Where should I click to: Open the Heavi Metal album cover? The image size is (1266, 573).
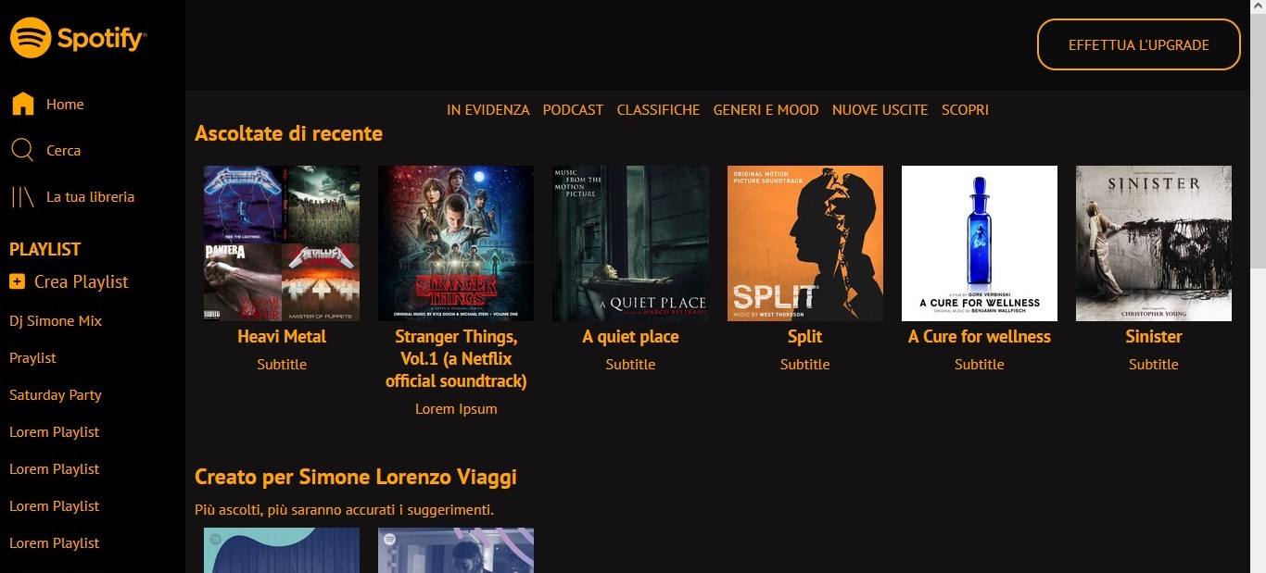click(x=282, y=243)
